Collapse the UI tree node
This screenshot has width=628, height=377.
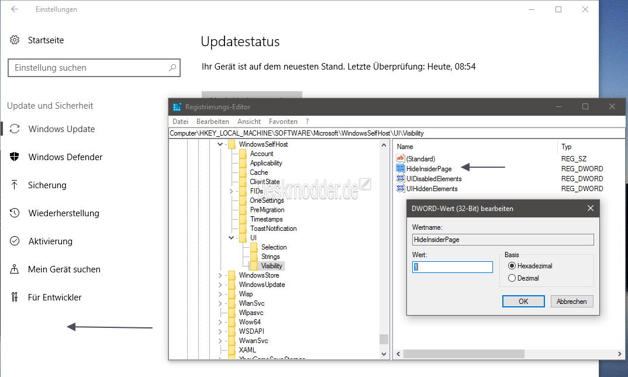[x=231, y=238]
